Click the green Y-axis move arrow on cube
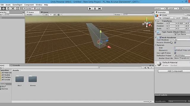Viewport: 190px width, 106px height. pos(101,32)
